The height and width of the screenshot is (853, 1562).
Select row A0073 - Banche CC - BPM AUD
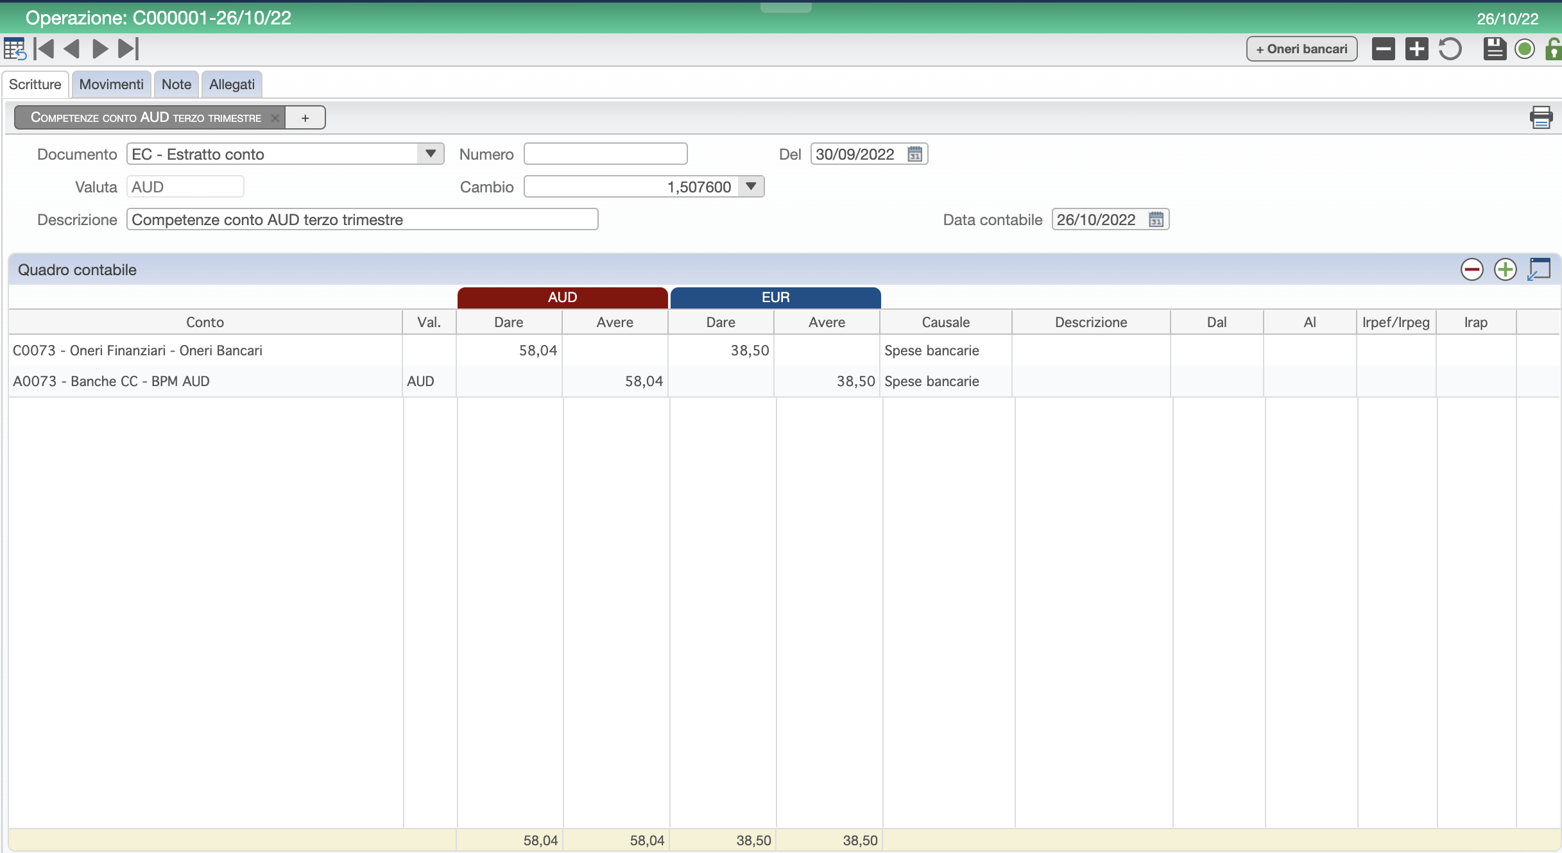784,381
